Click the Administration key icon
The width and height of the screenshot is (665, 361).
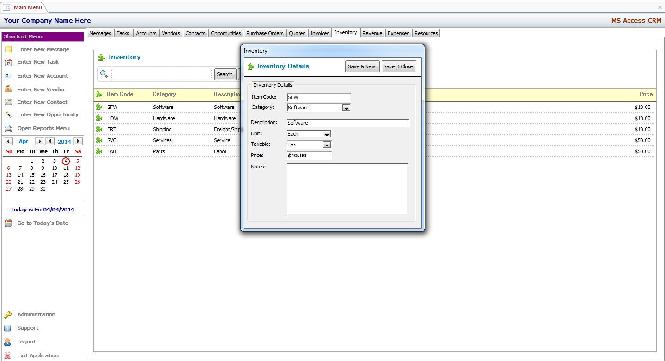pos(8,315)
